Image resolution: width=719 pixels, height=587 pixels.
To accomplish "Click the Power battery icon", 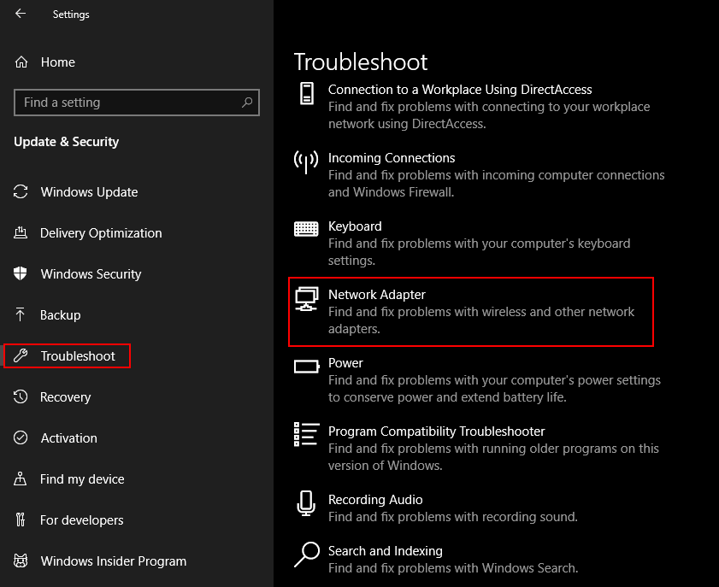I will coord(306,367).
